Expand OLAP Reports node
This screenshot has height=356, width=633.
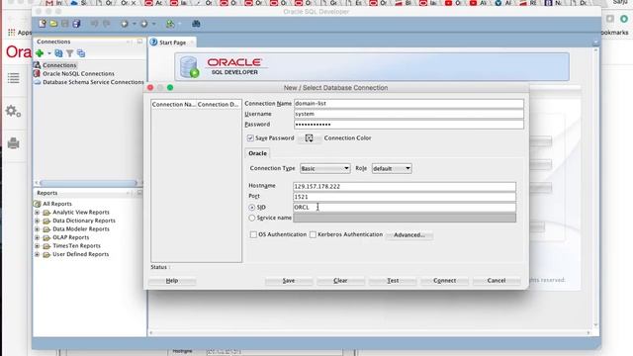(x=38, y=237)
